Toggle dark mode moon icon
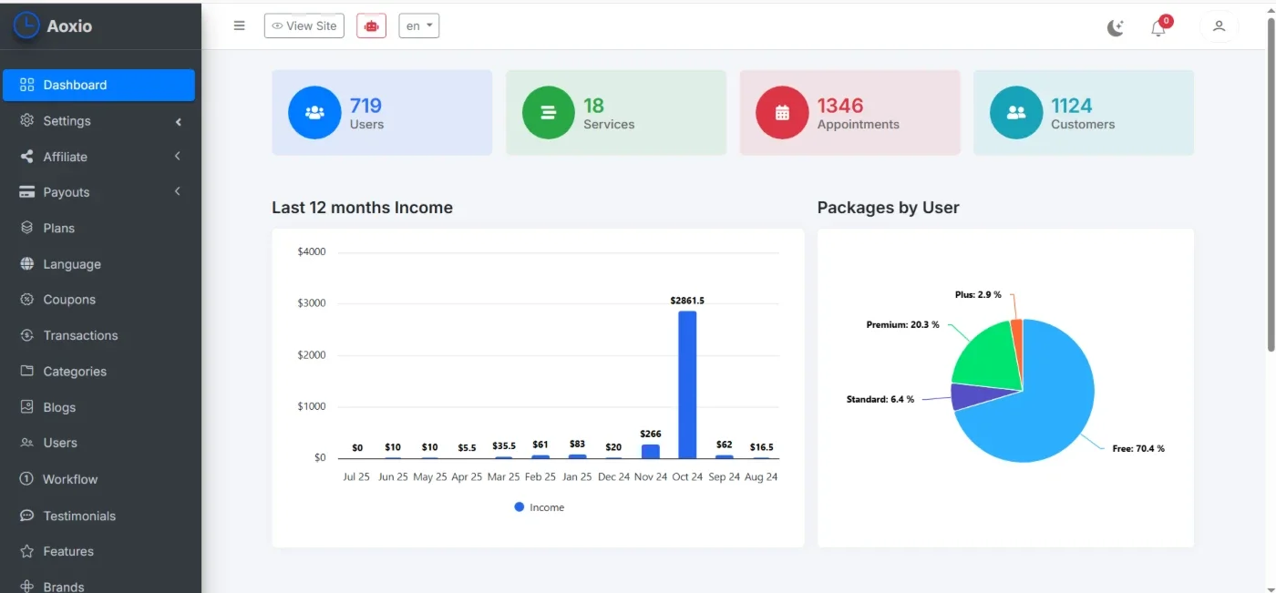The width and height of the screenshot is (1276, 593). tap(1116, 27)
